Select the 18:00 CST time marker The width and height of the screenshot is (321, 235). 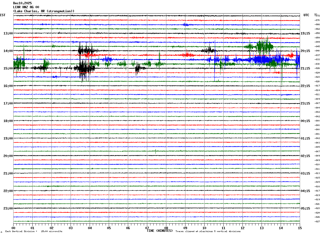8,121
